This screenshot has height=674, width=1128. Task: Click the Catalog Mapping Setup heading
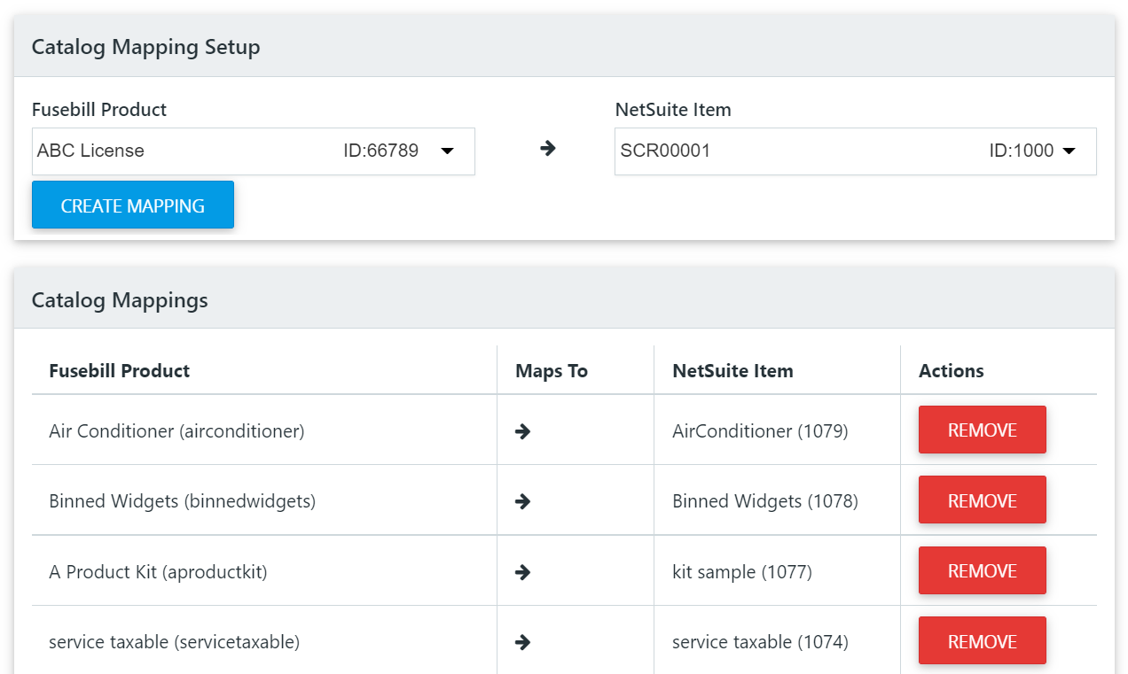(x=146, y=47)
